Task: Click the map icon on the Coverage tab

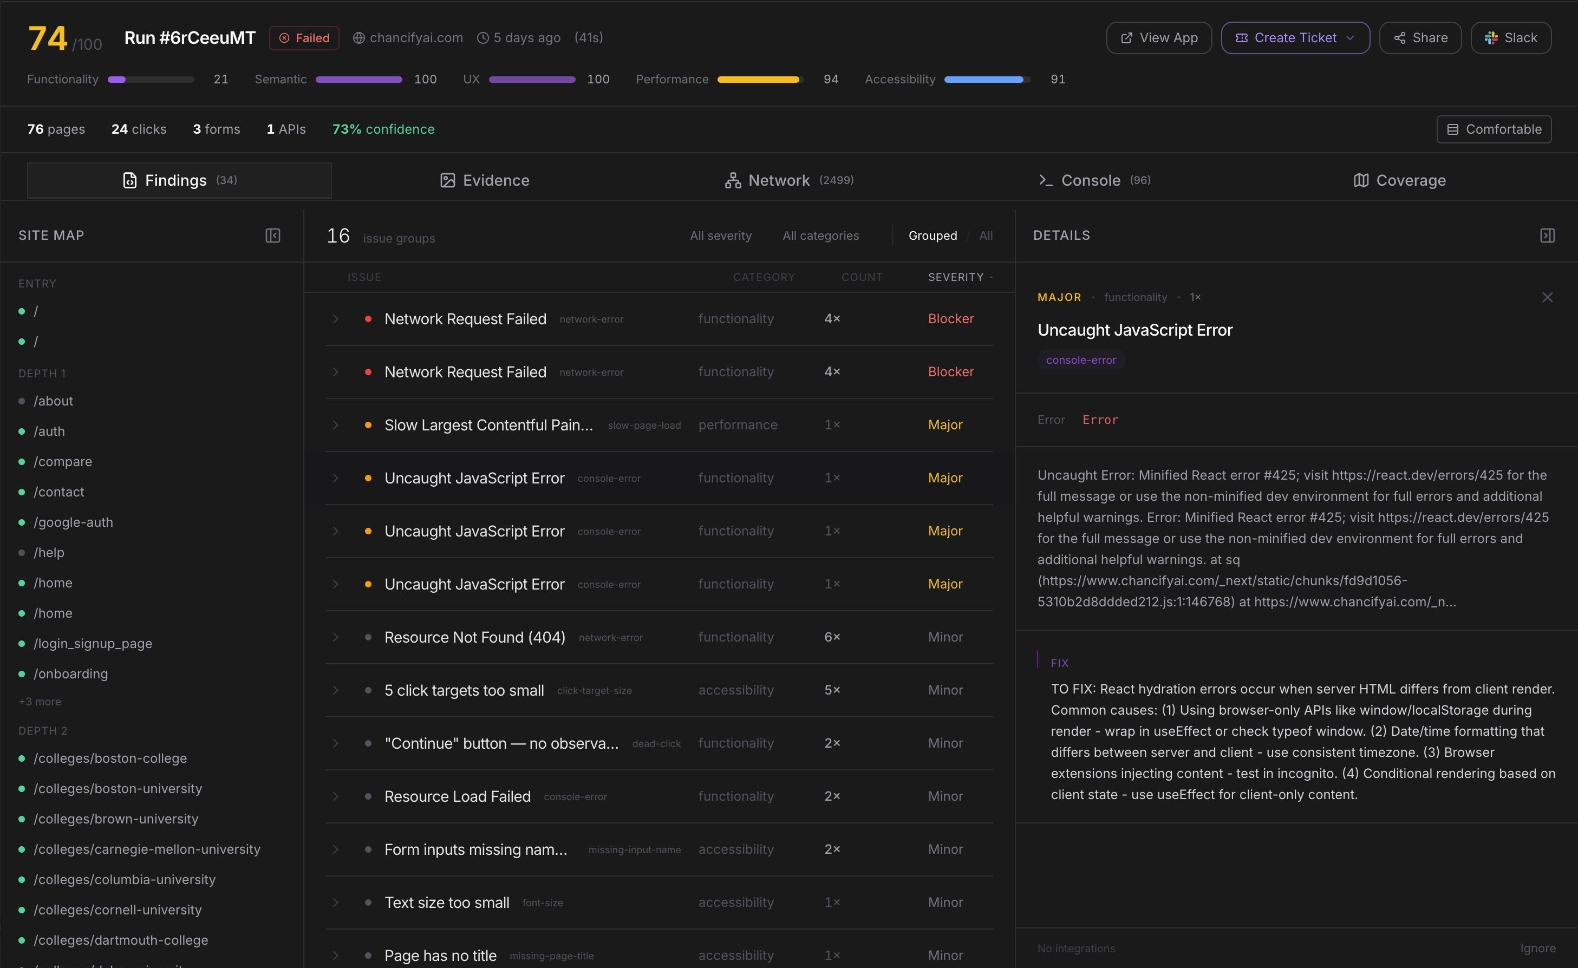Action: coord(1361,180)
